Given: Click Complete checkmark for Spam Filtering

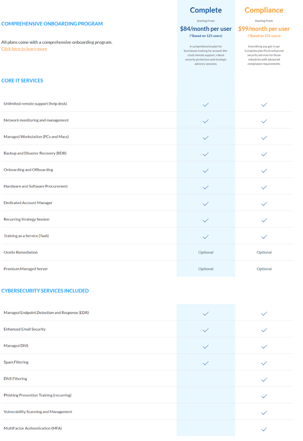Looking at the screenshot, I should point(205,363).
